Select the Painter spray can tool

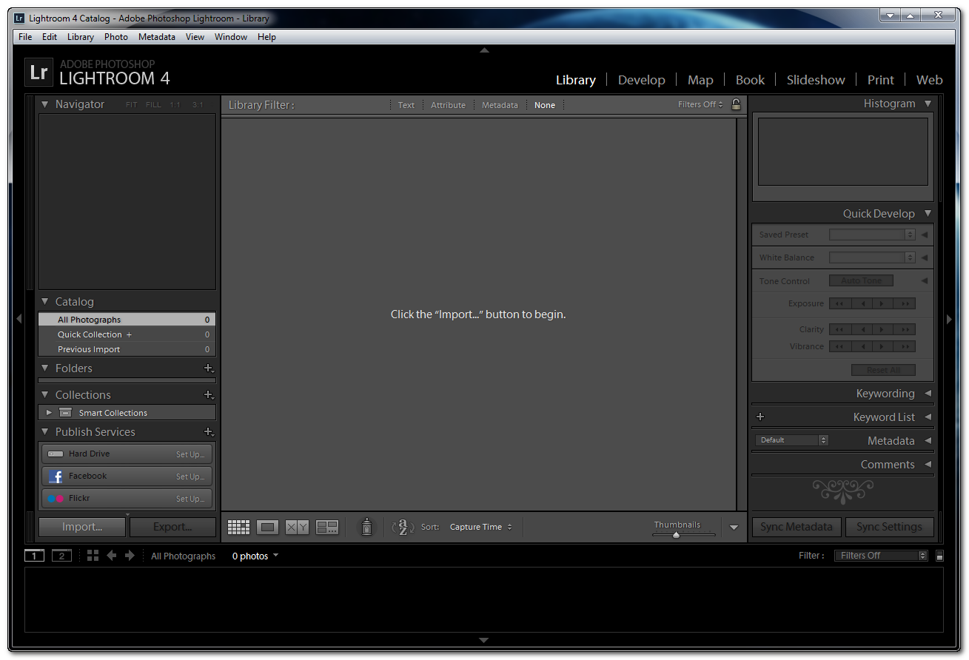pyautogui.click(x=366, y=527)
